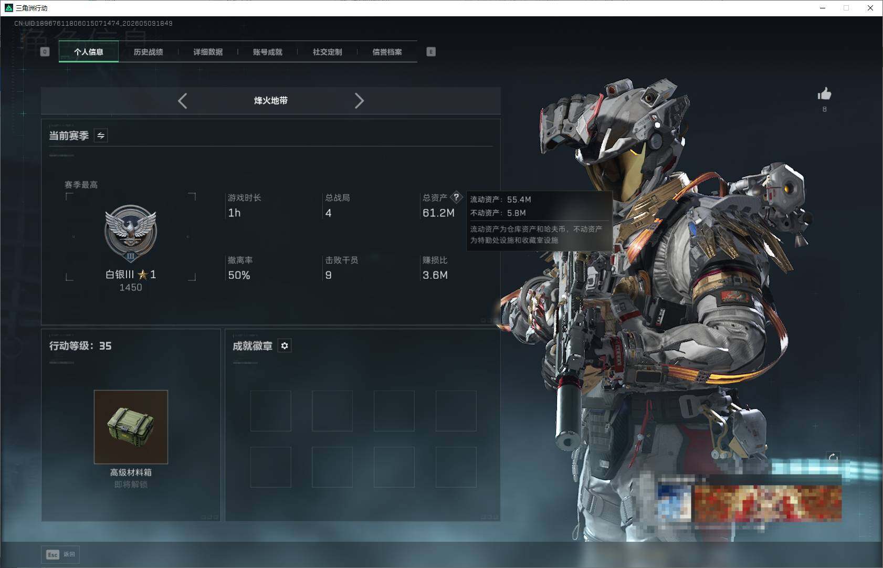Screen dimensions: 883x568
Task: Go to next game mode arrow
Action: pyautogui.click(x=359, y=101)
